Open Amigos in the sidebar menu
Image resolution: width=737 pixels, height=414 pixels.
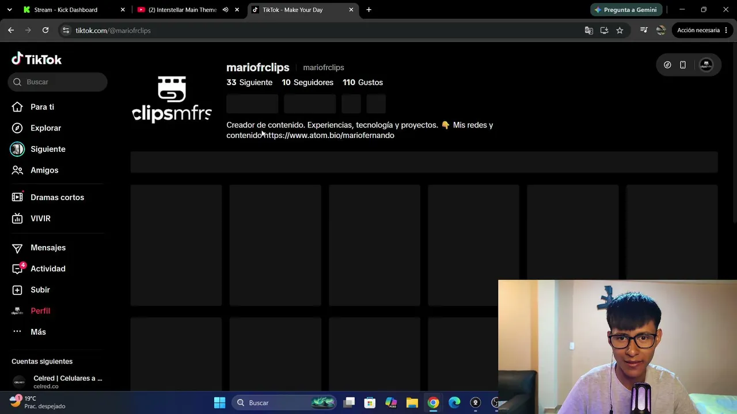44,170
